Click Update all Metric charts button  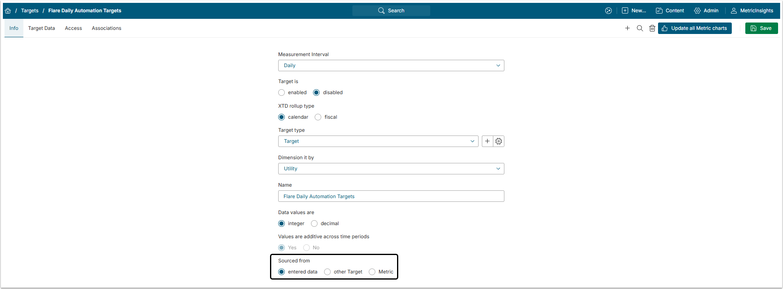pos(694,28)
